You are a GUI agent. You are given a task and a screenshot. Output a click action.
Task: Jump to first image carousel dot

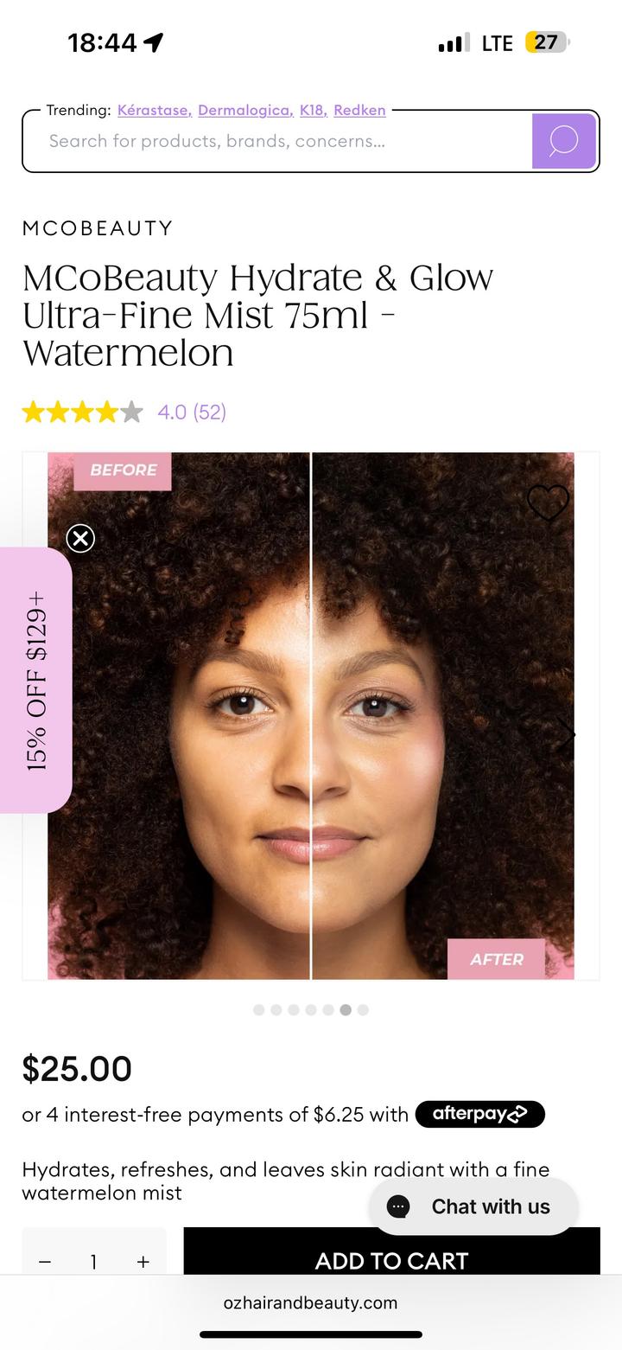(x=259, y=1009)
